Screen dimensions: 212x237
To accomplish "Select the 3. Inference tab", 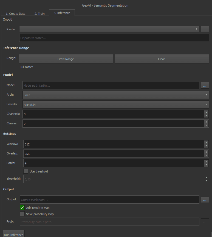I will tap(62, 13).
